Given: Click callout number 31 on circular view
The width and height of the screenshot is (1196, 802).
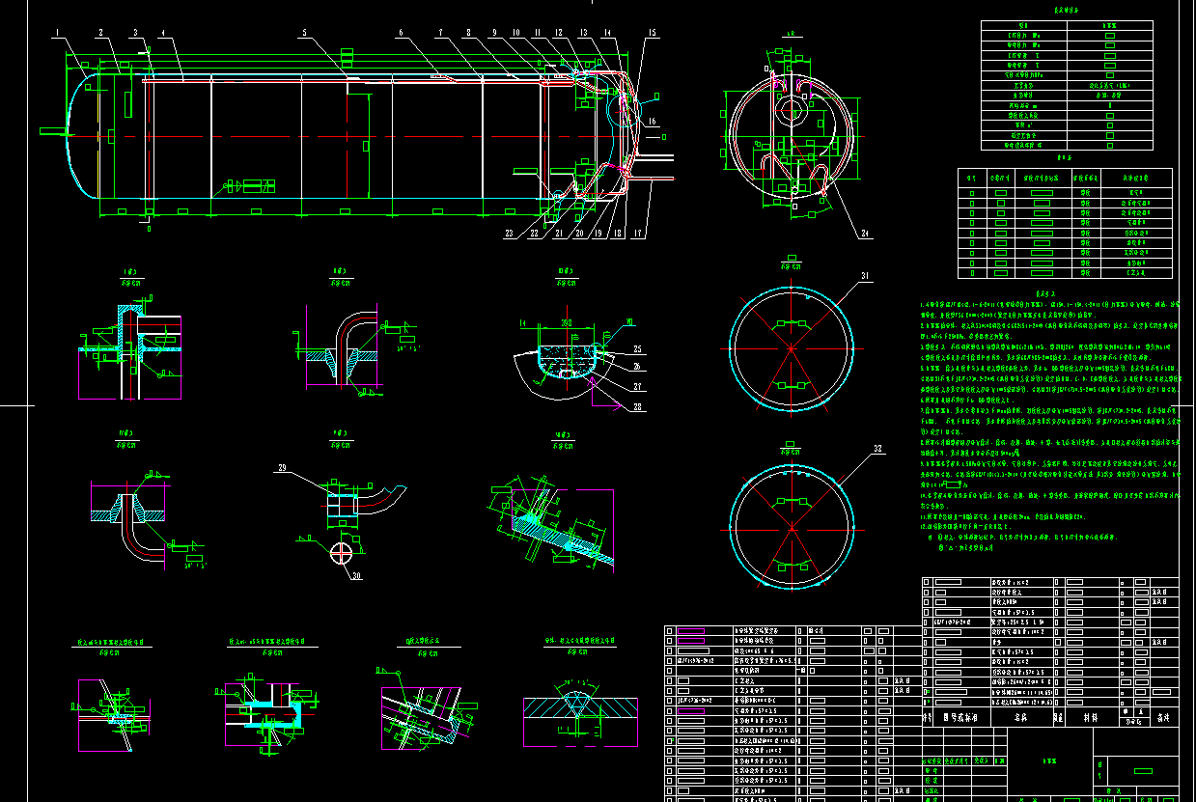Looking at the screenshot, I should (865, 276).
